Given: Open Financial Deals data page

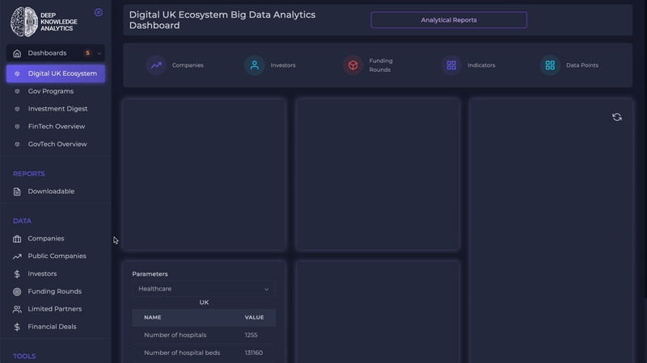Looking at the screenshot, I should pyautogui.click(x=52, y=327).
